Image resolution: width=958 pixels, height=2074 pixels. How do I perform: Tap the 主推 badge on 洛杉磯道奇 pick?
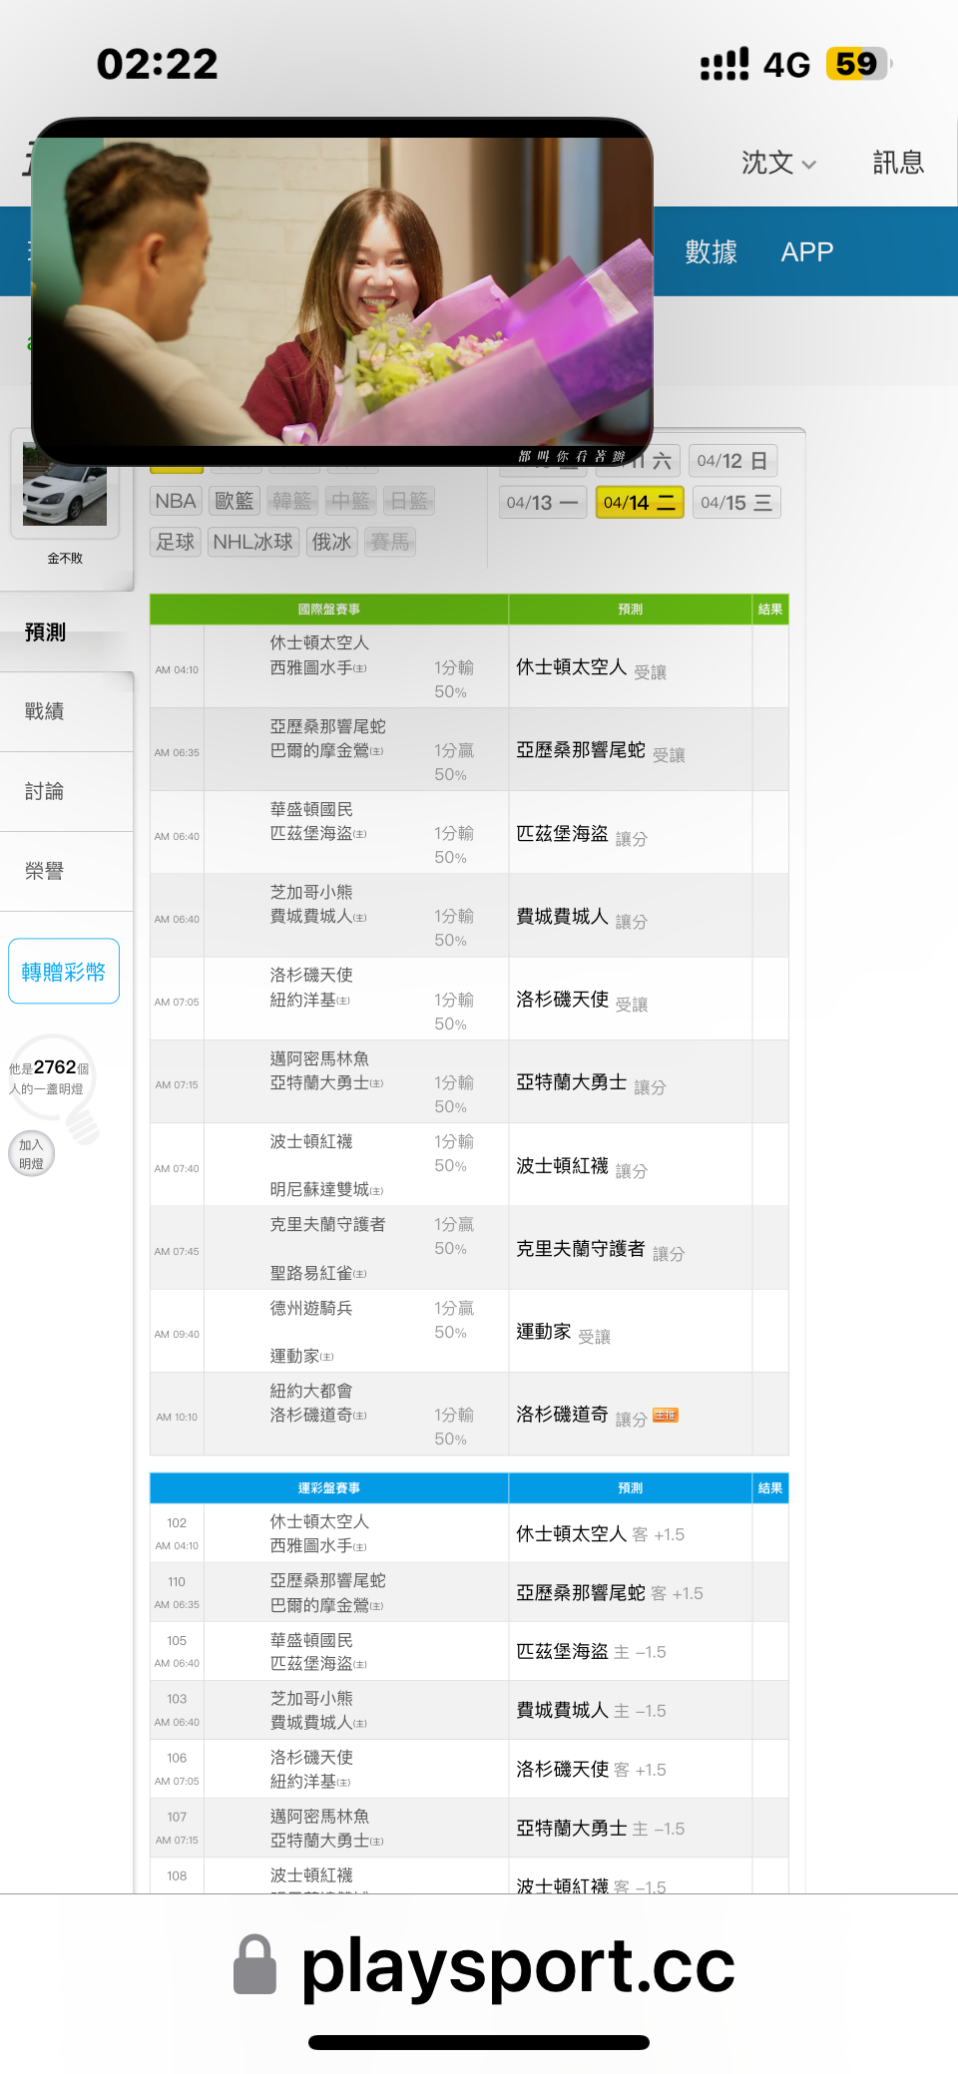665,1415
